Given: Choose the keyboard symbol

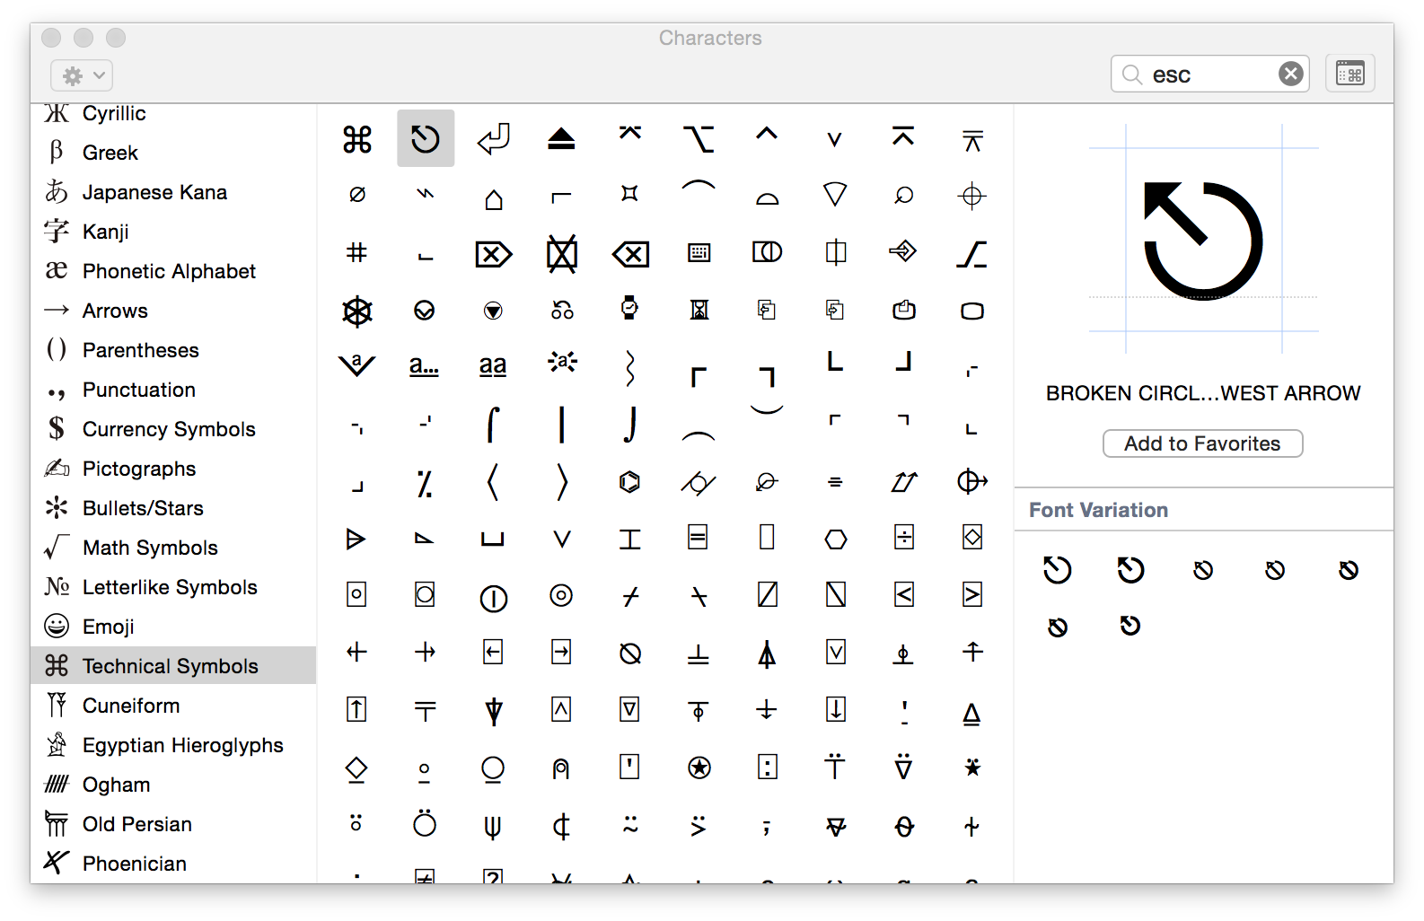Looking at the screenshot, I should (x=699, y=253).
